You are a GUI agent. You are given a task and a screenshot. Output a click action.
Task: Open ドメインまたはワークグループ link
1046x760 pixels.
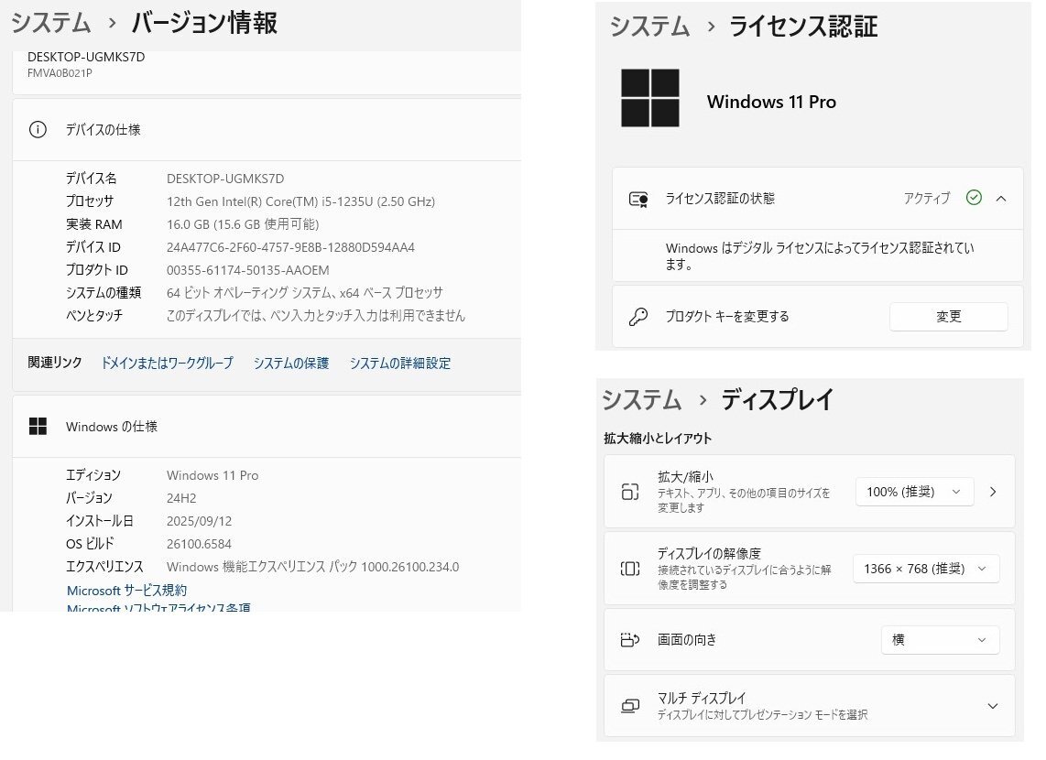point(167,364)
